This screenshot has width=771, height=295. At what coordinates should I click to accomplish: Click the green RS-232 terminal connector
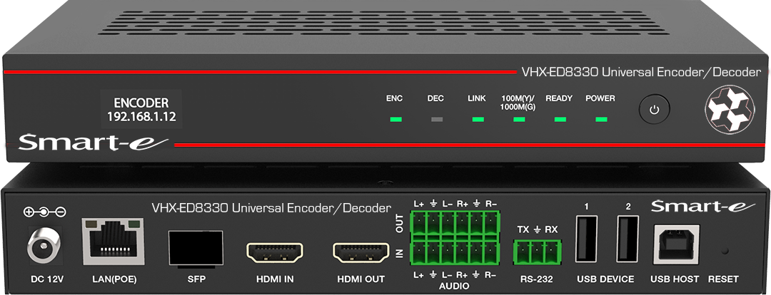[x=536, y=252]
